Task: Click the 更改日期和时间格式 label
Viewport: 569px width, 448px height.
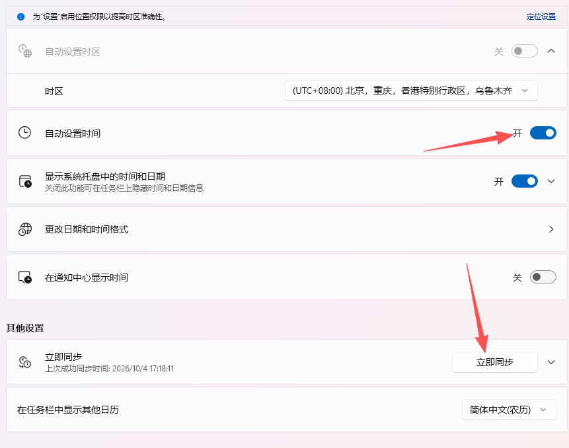Action: [87, 229]
